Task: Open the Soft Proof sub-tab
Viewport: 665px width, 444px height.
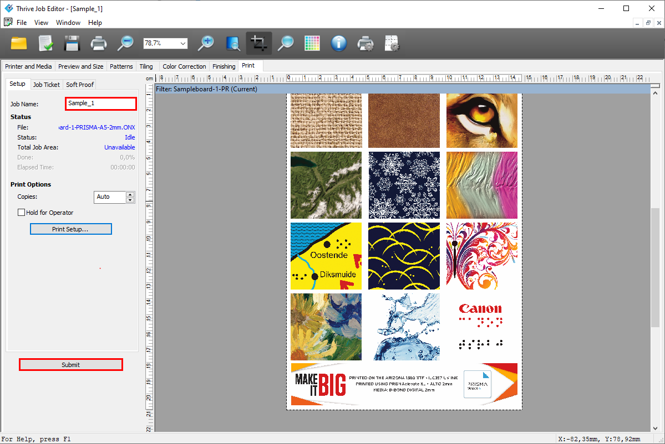Action: coord(80,85)
